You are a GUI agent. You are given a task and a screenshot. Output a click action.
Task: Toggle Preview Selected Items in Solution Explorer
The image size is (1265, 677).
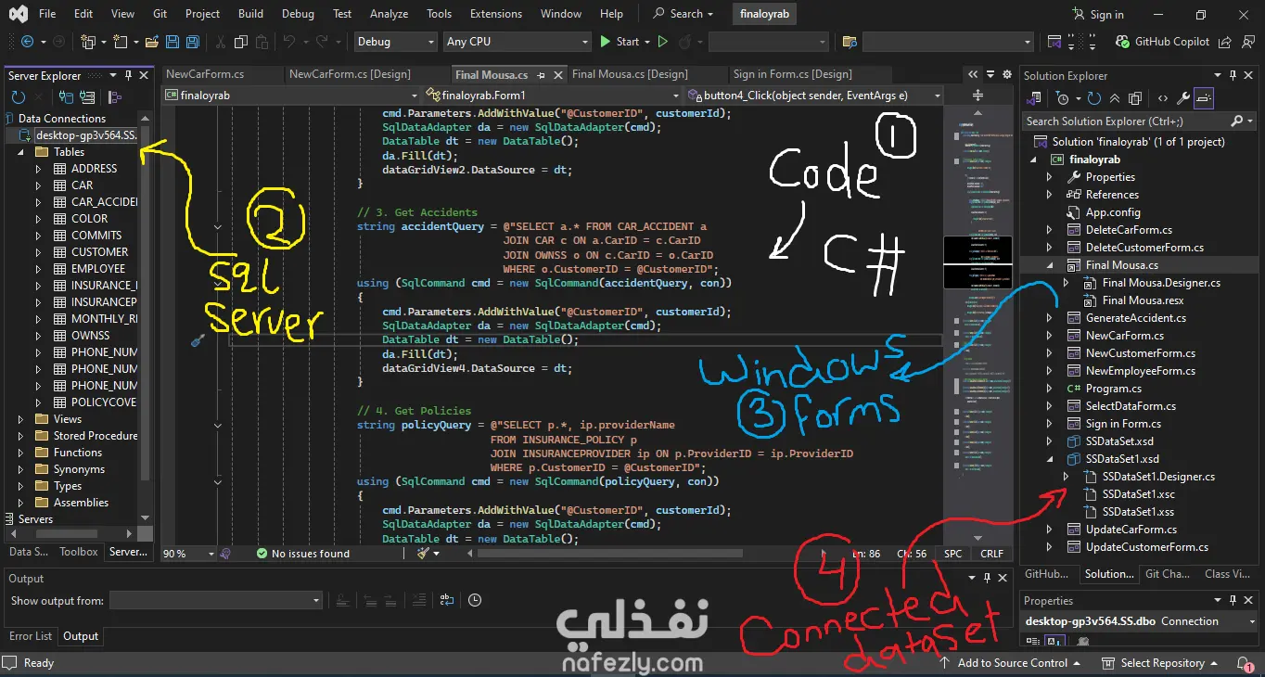pyautogui.click(x=1203, y=98)
